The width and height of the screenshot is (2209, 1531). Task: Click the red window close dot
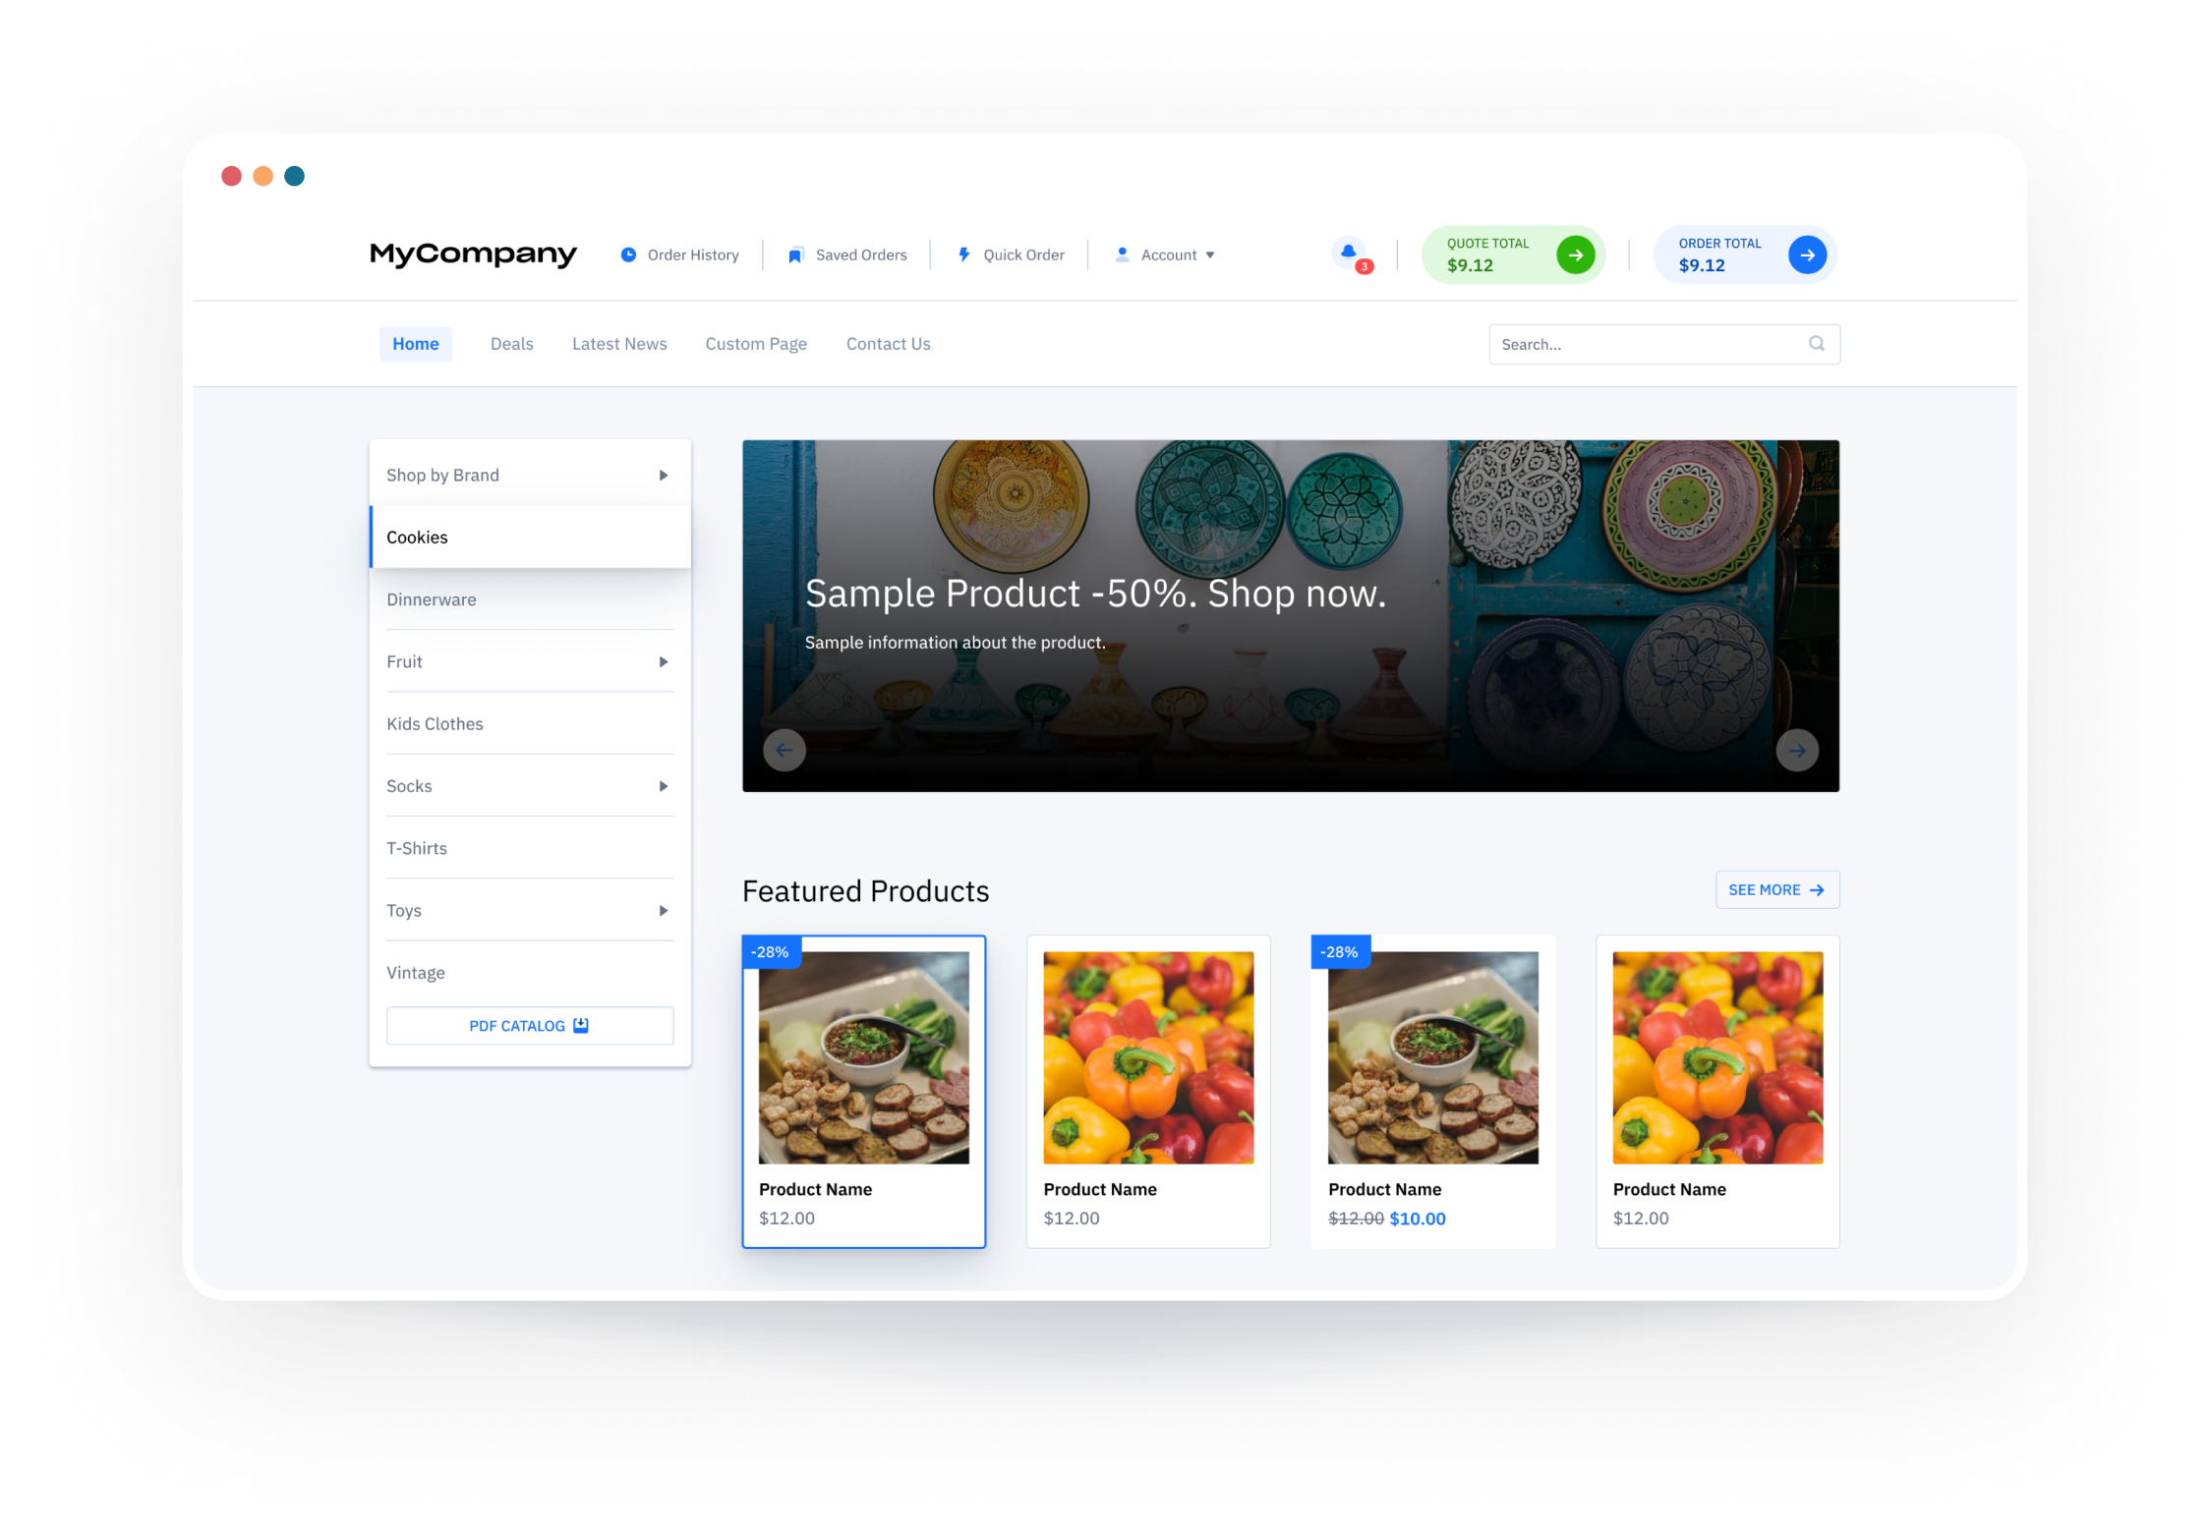pos(231,176)
